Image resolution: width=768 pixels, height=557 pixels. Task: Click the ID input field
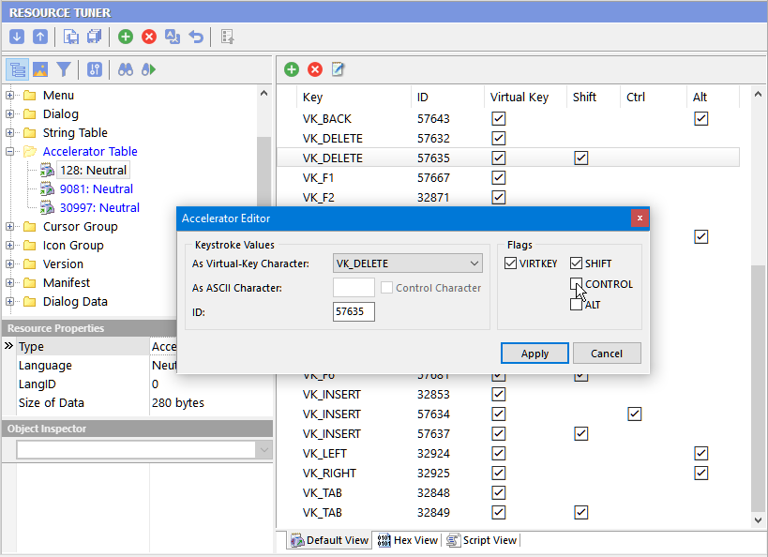354,311
